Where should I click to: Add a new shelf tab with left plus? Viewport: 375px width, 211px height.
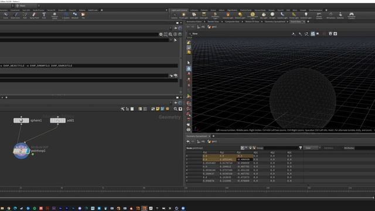[102, 11]
